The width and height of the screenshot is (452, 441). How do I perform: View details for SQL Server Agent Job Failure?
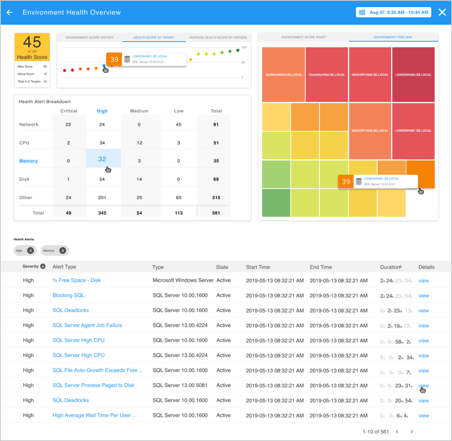coord(423,326)
